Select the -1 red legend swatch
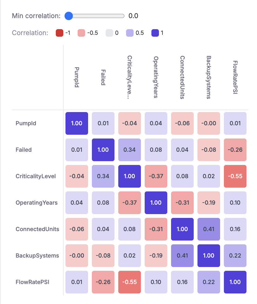Screen dimensions: 257x304 [60, 32]
